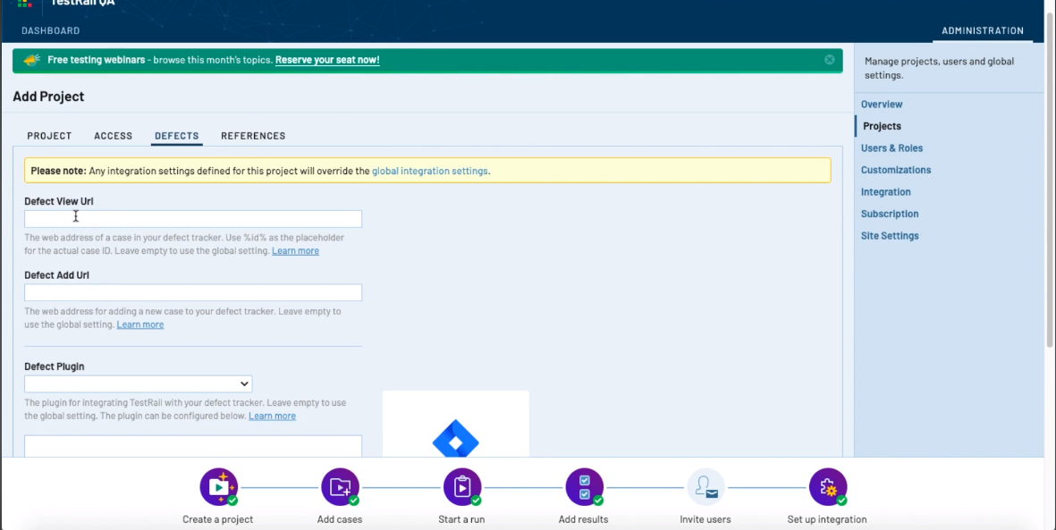Select Customizations in admin sidebar
Viewport: 1056px width, 530px height.
tap(896, 170)
